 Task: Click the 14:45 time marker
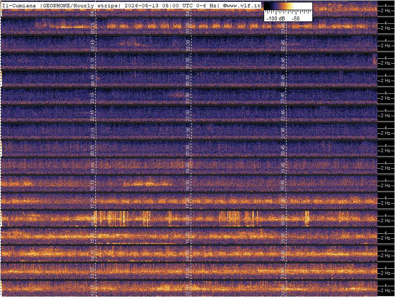coord(283,256)
